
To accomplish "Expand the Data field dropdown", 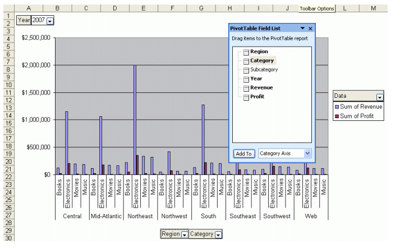I will pyautogui.click(x=380, y=97).
